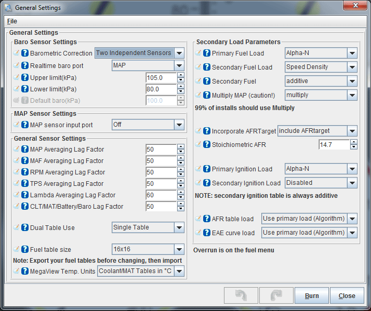The height and width of the screenshot is (311, 371).
Task: Click the help icon for Multiply MAP (caution!)
Action: click(x=207, y=96)
